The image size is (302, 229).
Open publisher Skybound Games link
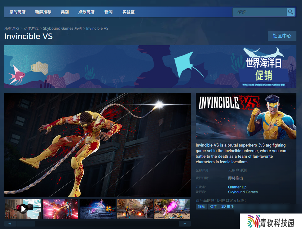pos(243,192)
